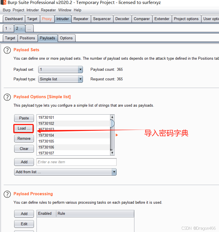The height and width of the screenshot is (232, 219).
Task: Select payload entry 19730105
Action: click(x=73, y=141)
